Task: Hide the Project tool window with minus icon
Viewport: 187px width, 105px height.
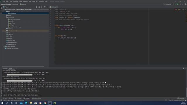Action: click(x=47, y=7)
